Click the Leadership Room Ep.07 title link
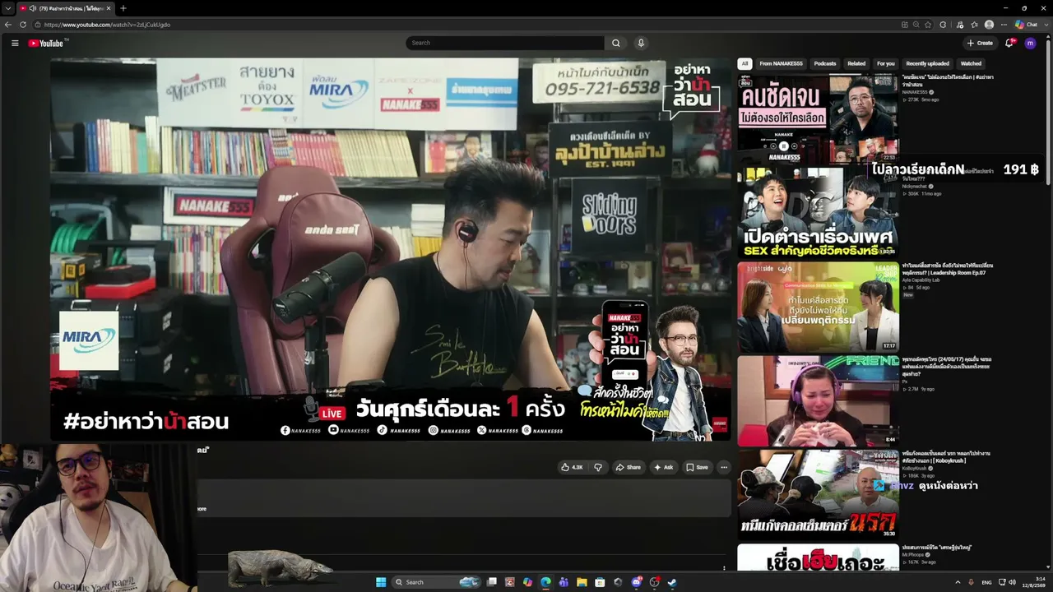 [947, 269]
